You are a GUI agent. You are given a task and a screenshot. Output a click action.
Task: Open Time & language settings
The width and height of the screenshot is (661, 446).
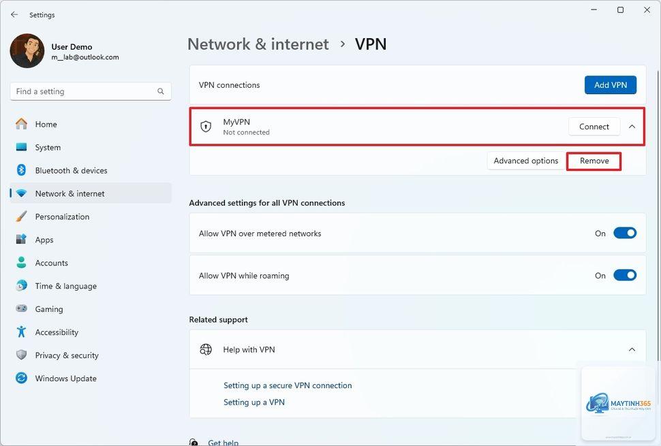pyautogui.click(x=91, y=285)
